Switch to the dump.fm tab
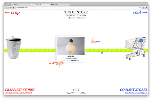Image resolution: width=152 pixels, height=100 pixels. pos(60,5)
